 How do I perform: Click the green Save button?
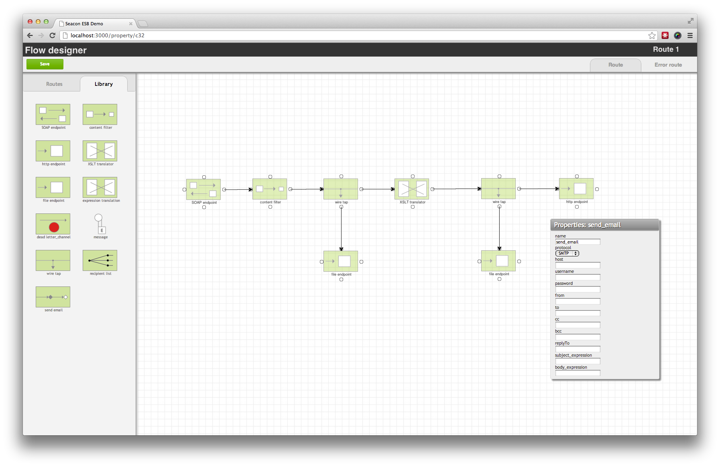pyautogui.click(x=45, y=64)
